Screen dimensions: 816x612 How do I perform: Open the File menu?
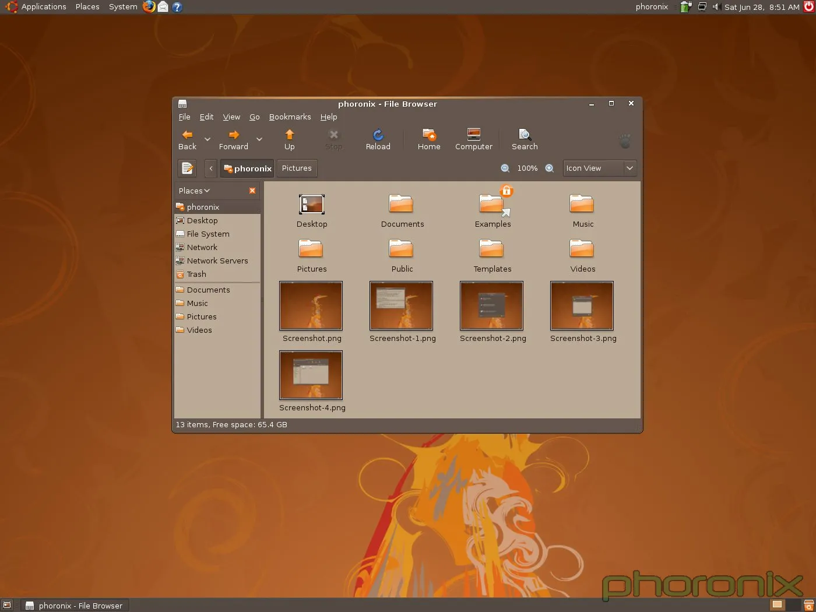click(184, 117)
